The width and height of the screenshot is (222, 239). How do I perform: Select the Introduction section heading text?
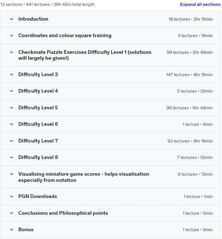point(33,19)
